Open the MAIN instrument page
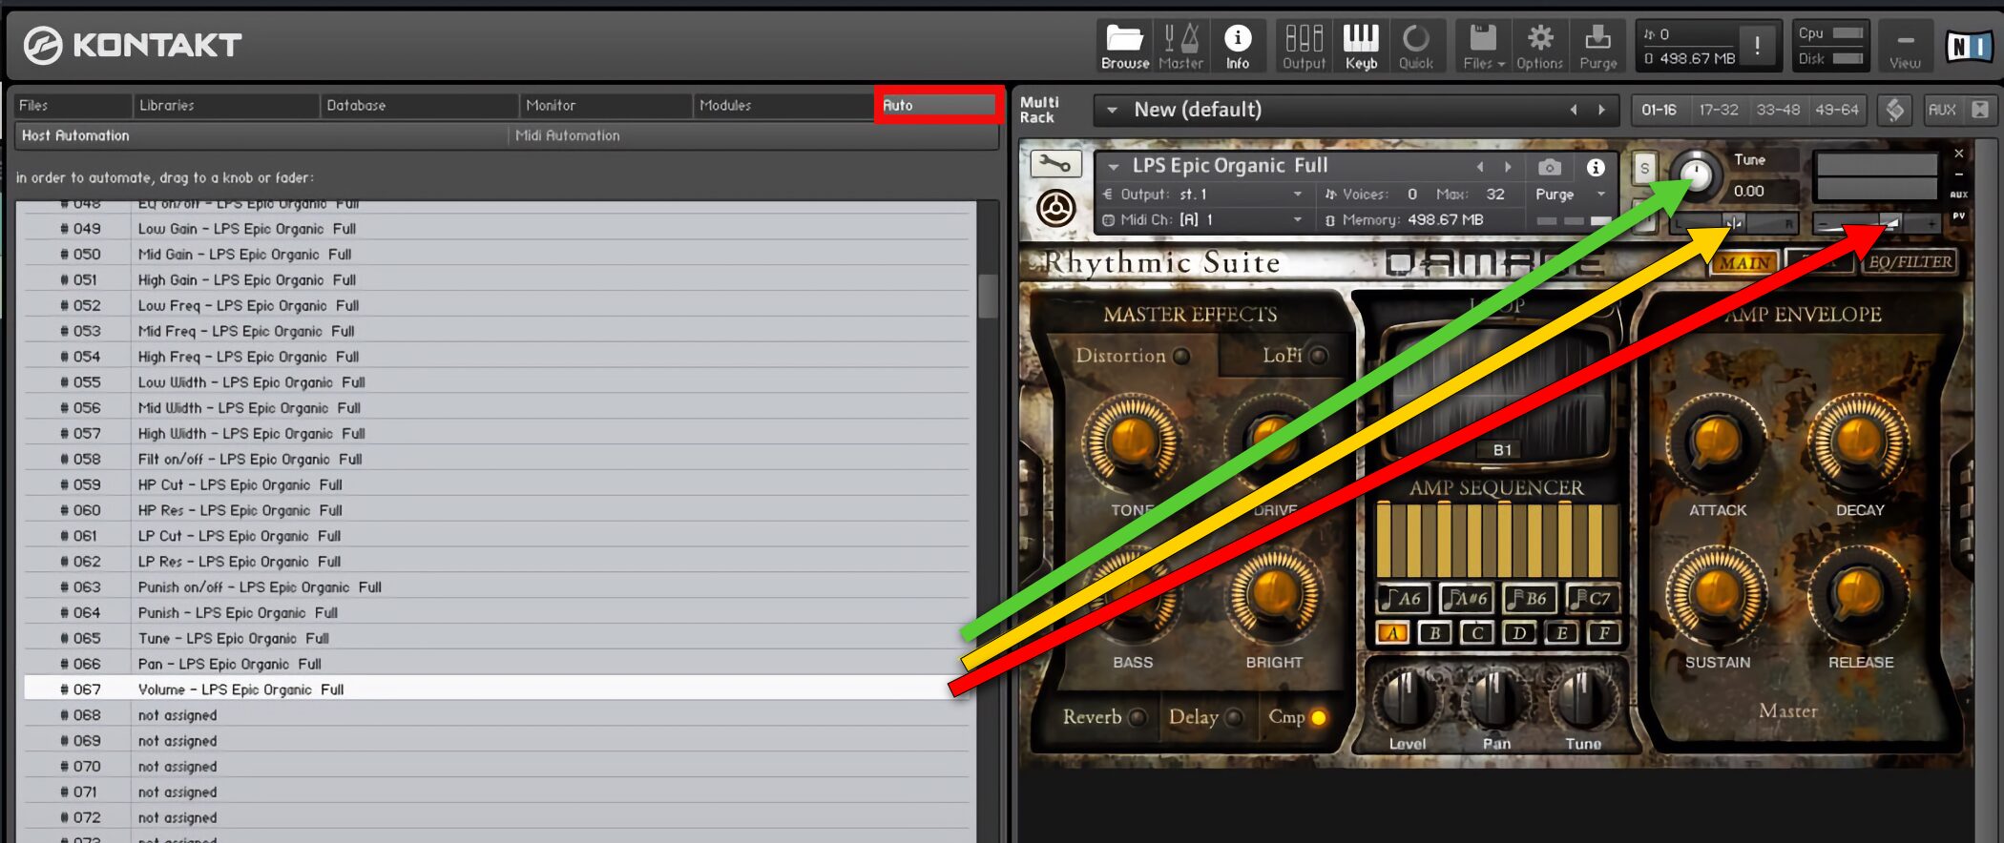Image resolution: width=2004 pixels, height=843 pixels. [x=1745, y=262]
